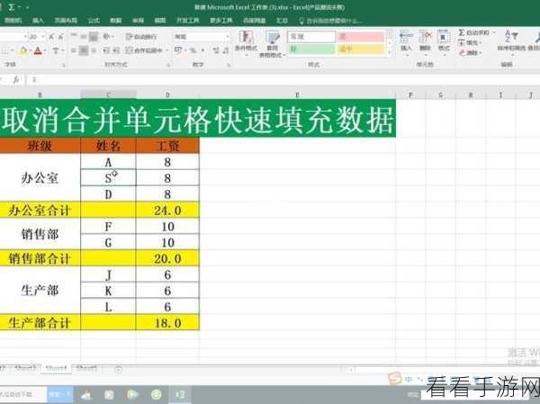Image resolution: width=540 pixels, height=404 pixels.
Task: Click into the formula bar input
Action: click(283, 80)
